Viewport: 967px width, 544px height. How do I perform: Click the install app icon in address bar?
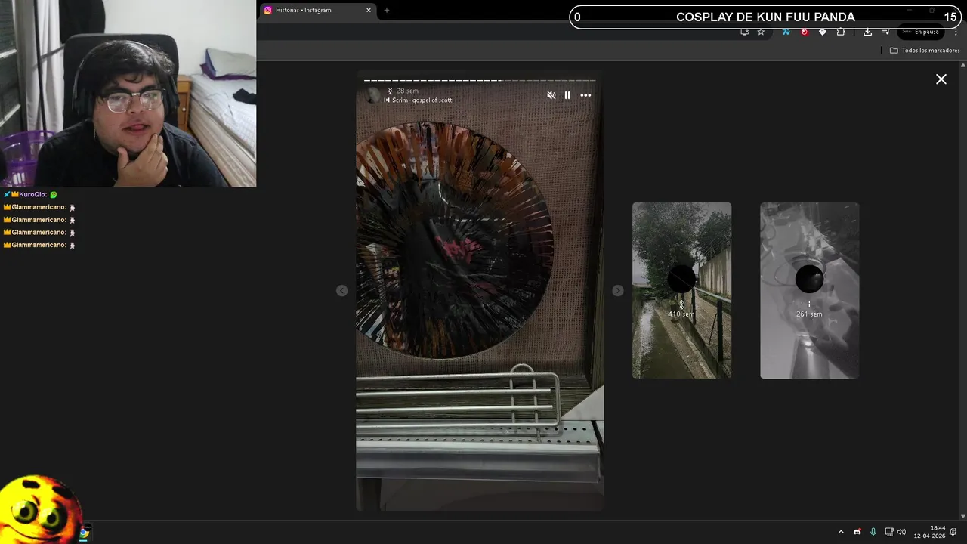(x=744, y=32)
